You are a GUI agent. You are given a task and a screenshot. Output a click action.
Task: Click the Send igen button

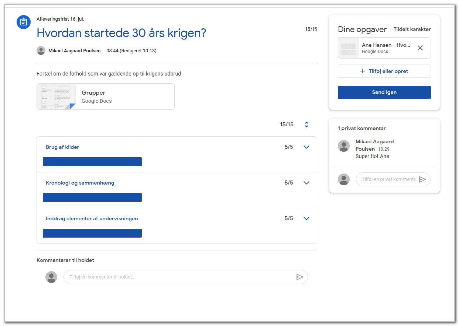click(x=384, y=92)
